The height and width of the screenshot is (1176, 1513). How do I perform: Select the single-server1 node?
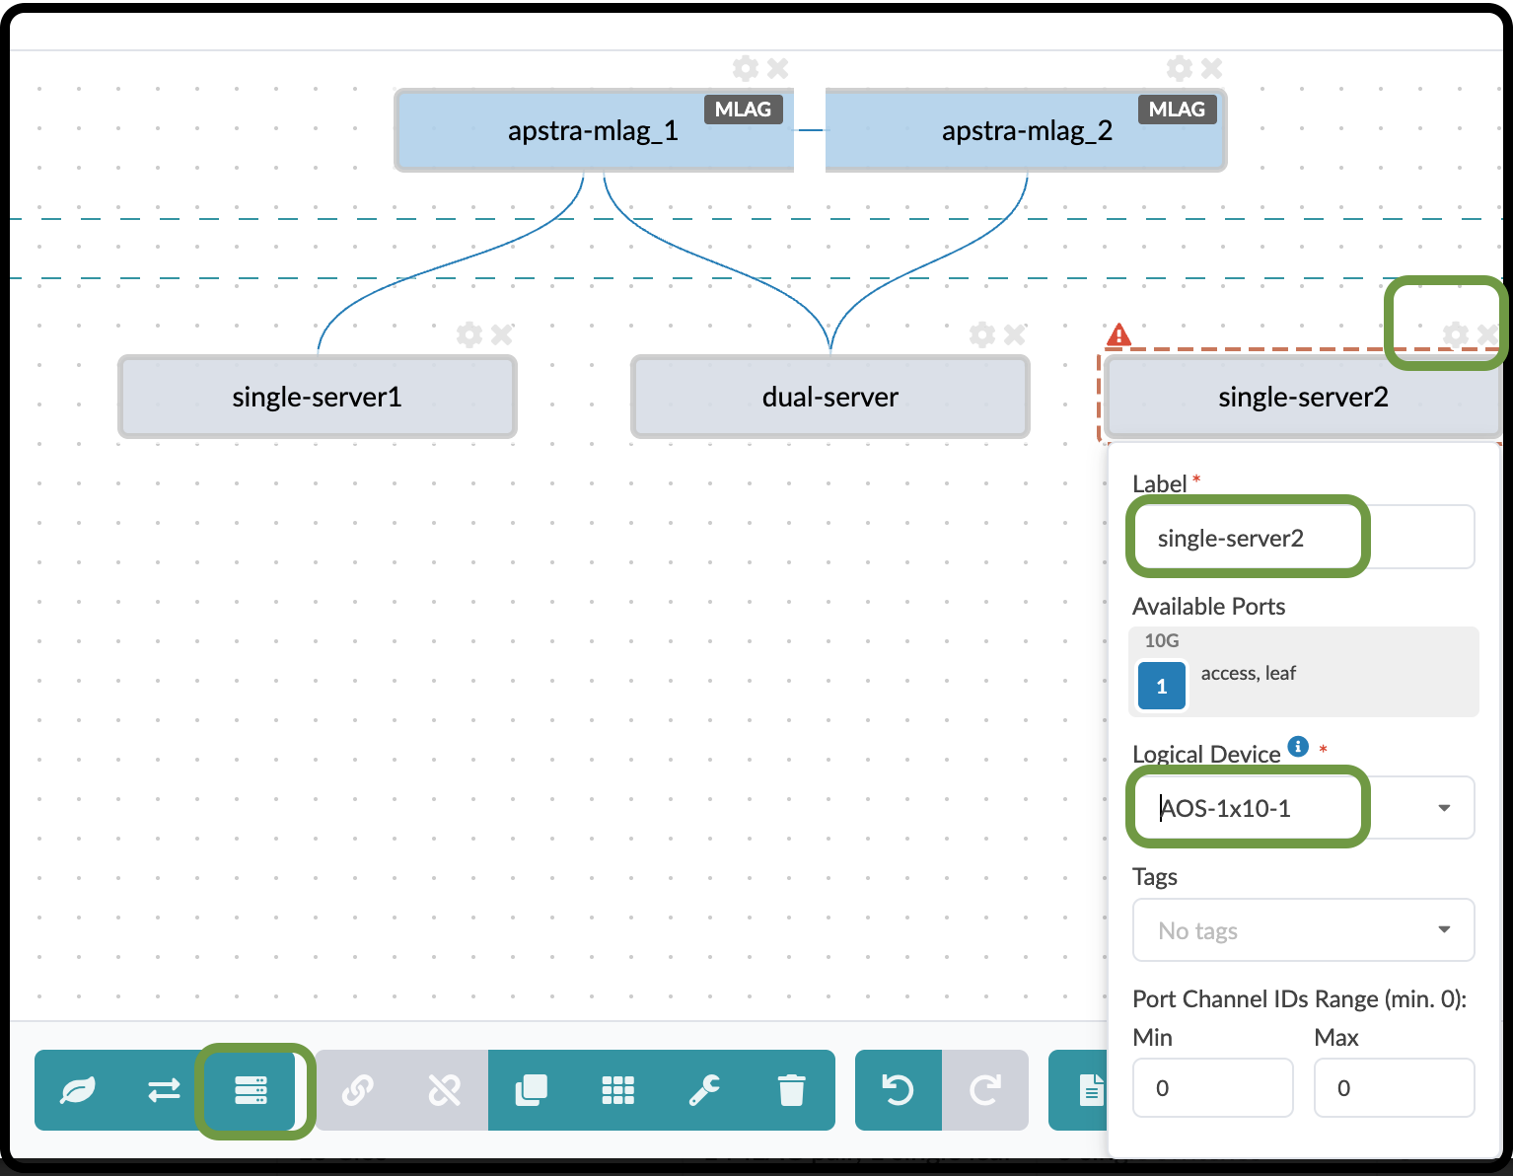[x=318, y=397]
